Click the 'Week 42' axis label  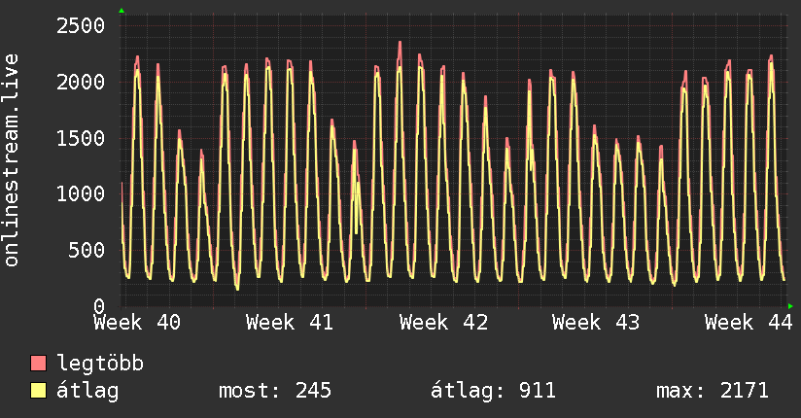(443, 323)
